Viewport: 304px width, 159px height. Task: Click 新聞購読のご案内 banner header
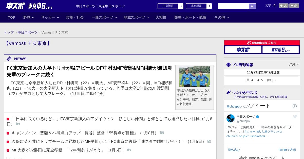coord(262,43)
